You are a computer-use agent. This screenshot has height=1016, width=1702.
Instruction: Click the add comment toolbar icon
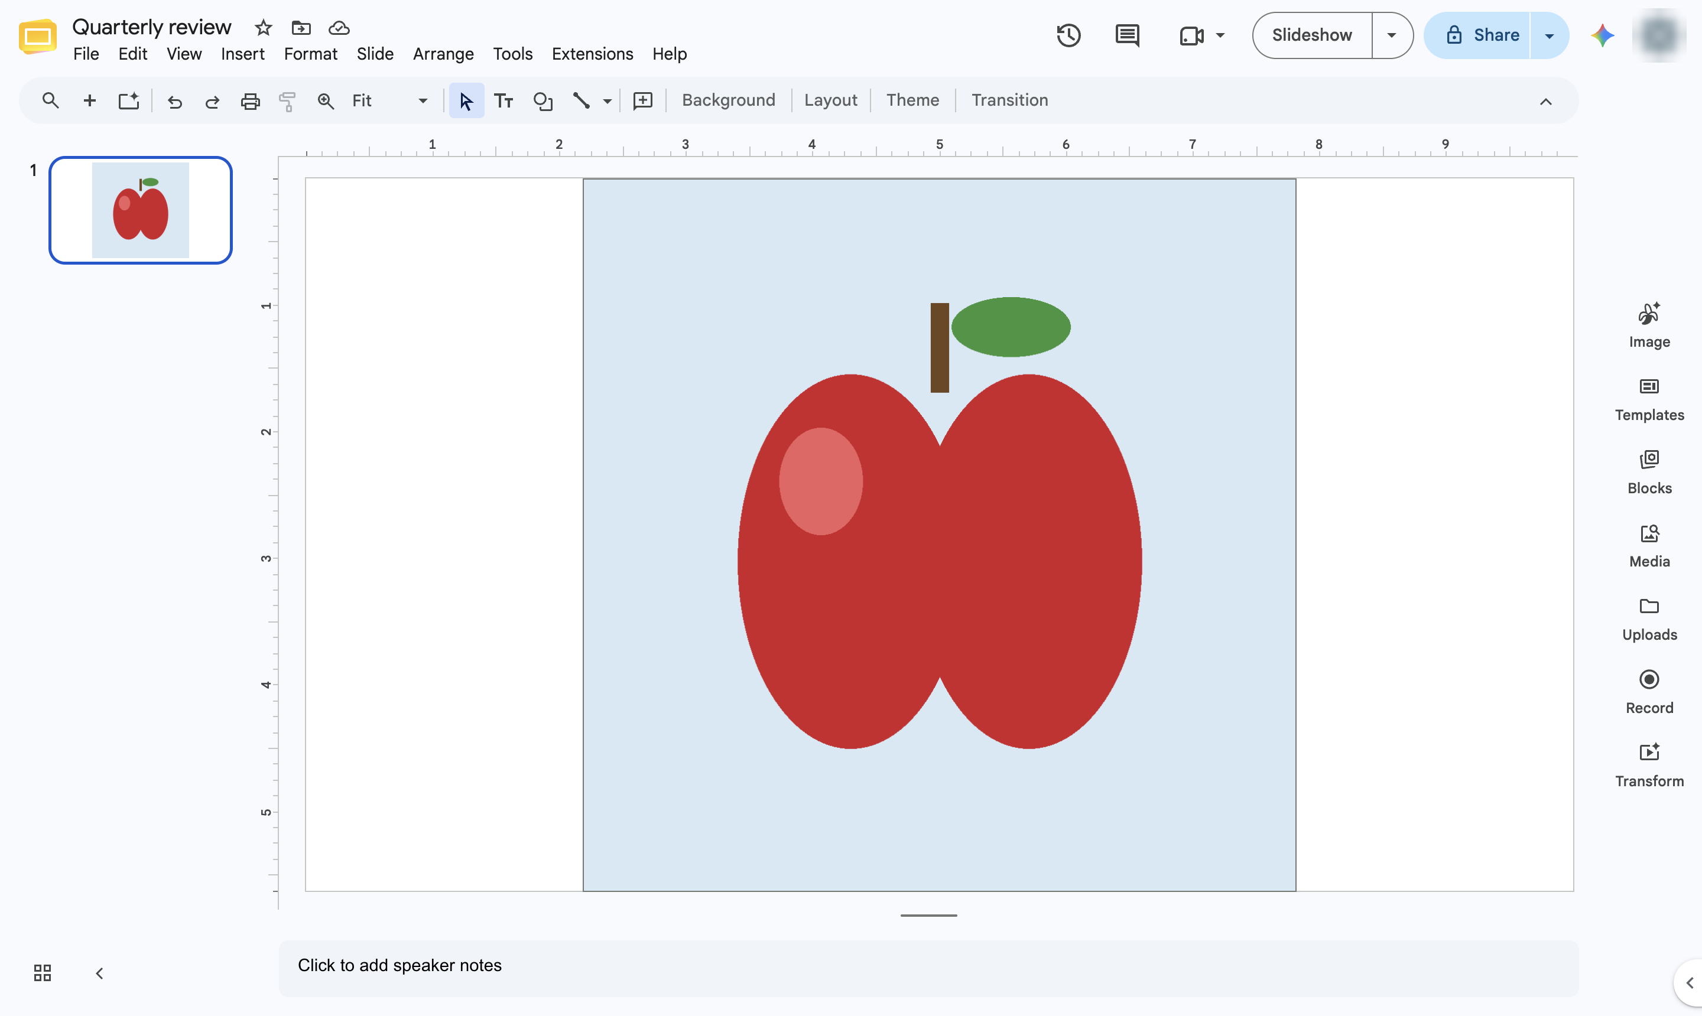[x=642, y=100]
